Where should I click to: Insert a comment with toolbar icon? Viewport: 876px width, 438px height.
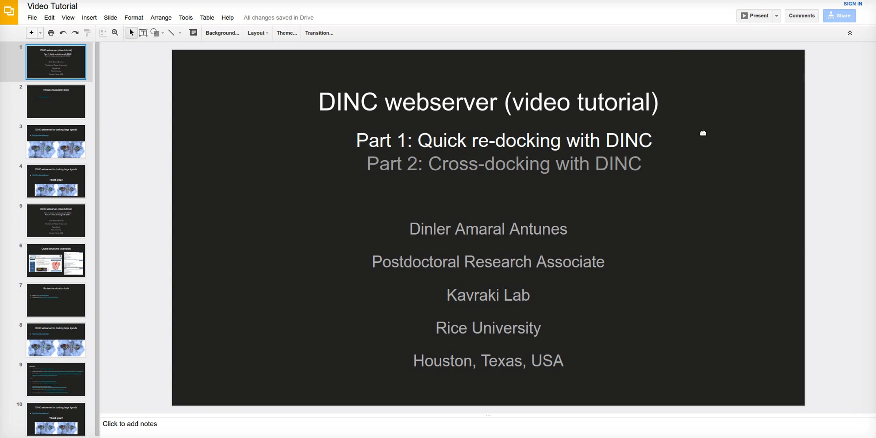193,33
